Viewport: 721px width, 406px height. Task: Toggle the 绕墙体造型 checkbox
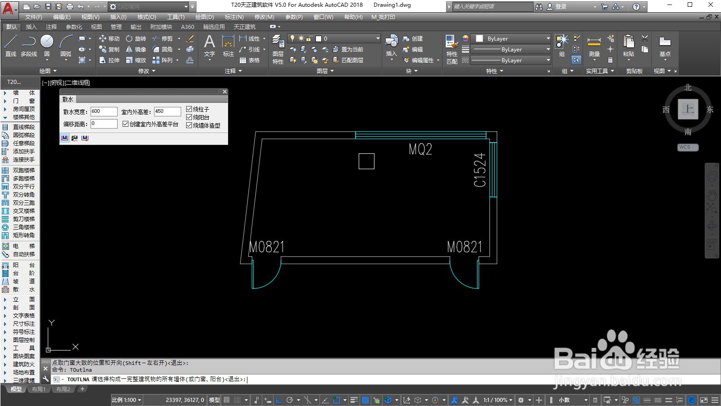point(189,125)
